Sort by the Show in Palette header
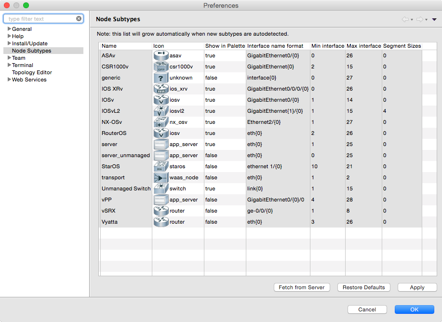Viewport: 442px width, 322px height. point(225,46)
